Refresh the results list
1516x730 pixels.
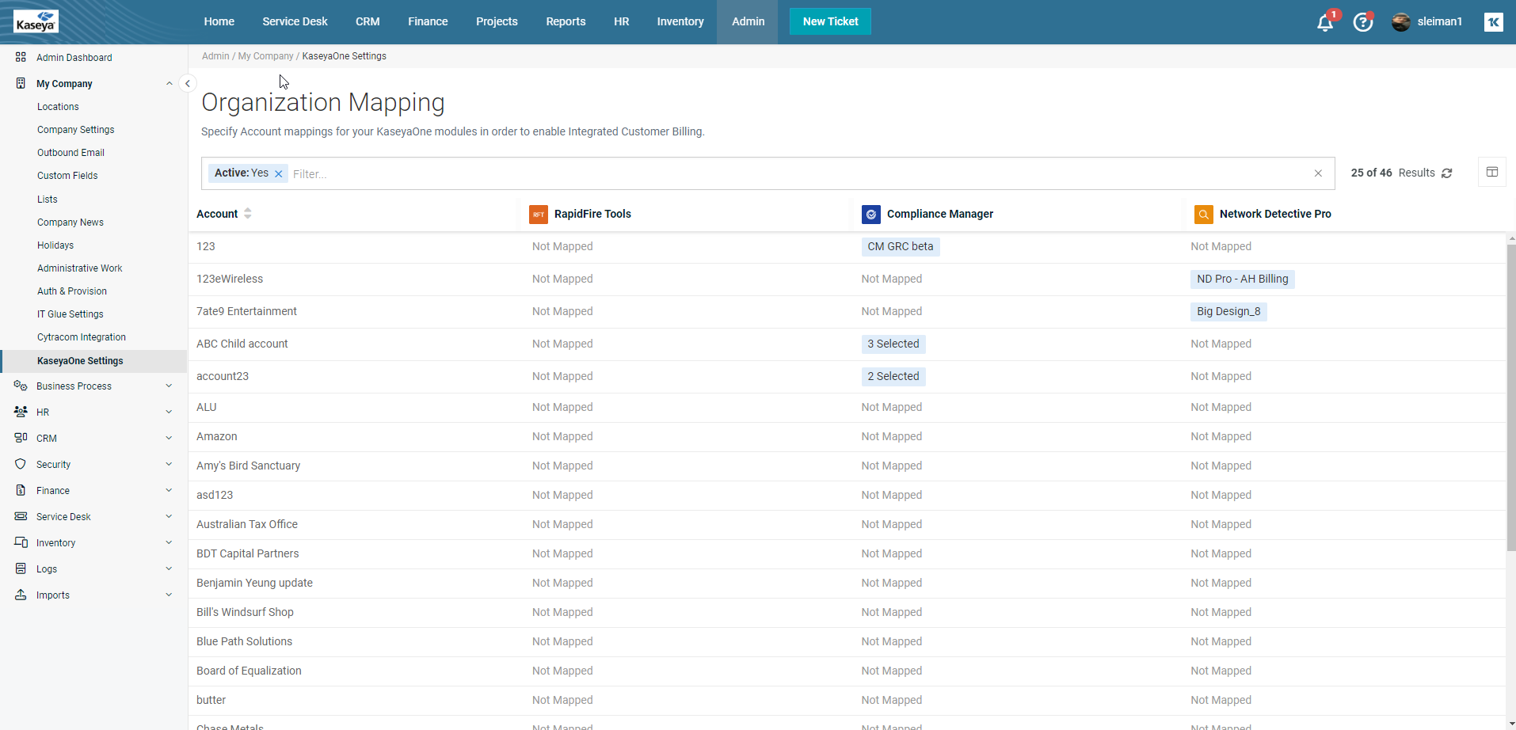[x=1446, y=173]
